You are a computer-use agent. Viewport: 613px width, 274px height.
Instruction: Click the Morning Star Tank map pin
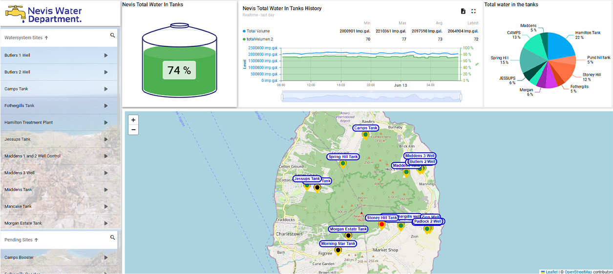click(x=338, y=251)
